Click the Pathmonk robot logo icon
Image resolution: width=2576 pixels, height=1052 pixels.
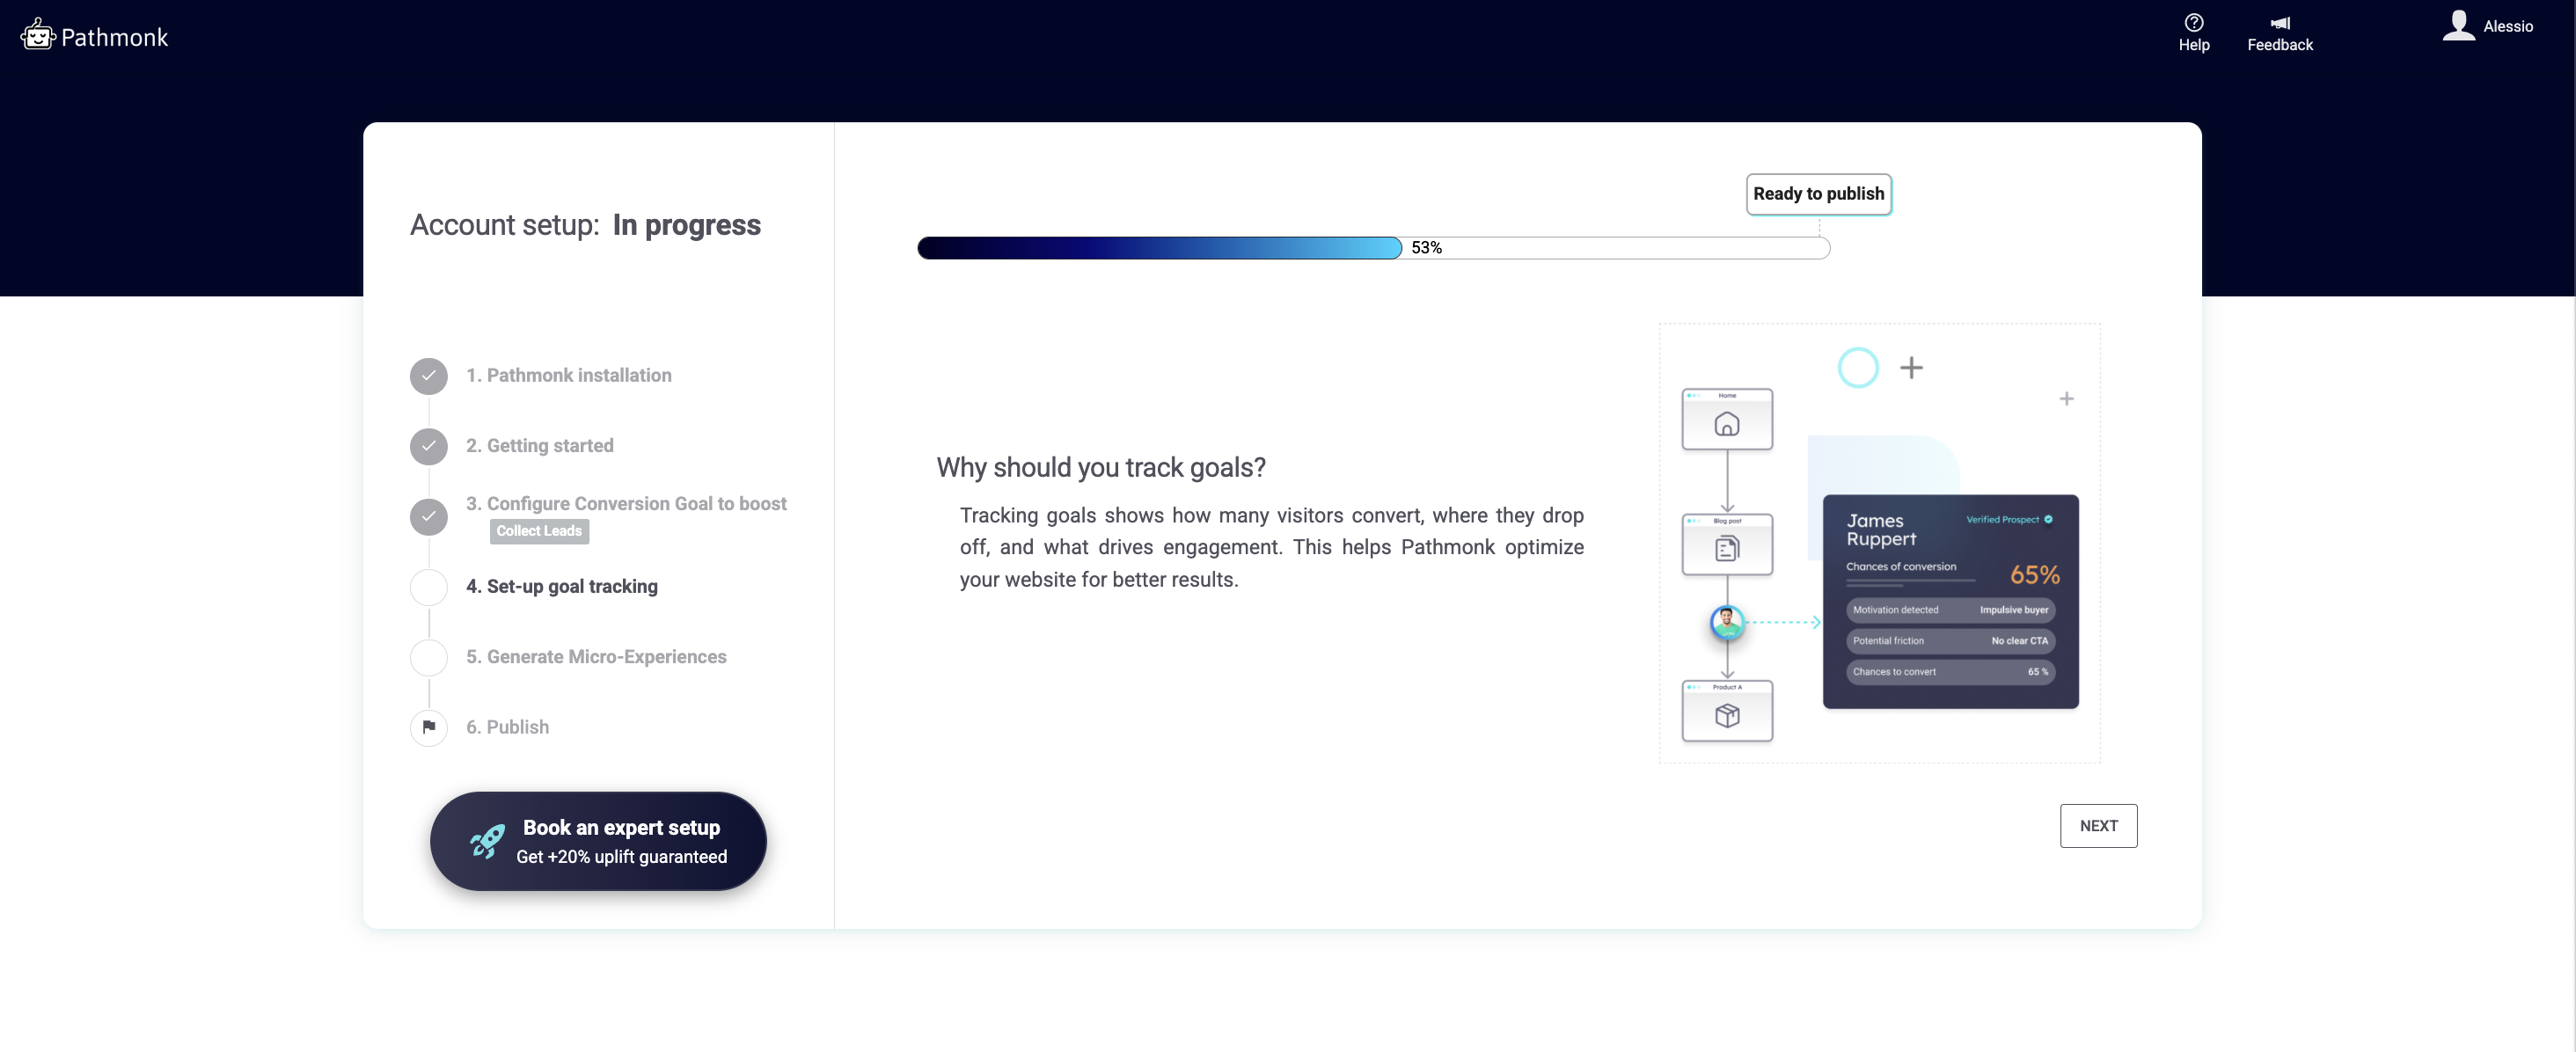(x=37, y=35)
